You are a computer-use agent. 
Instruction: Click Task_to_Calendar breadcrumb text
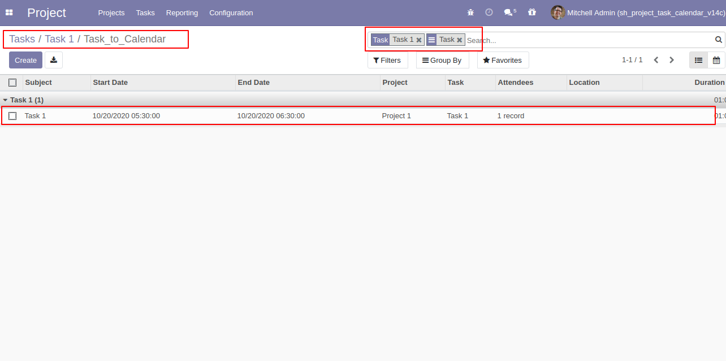124,39
